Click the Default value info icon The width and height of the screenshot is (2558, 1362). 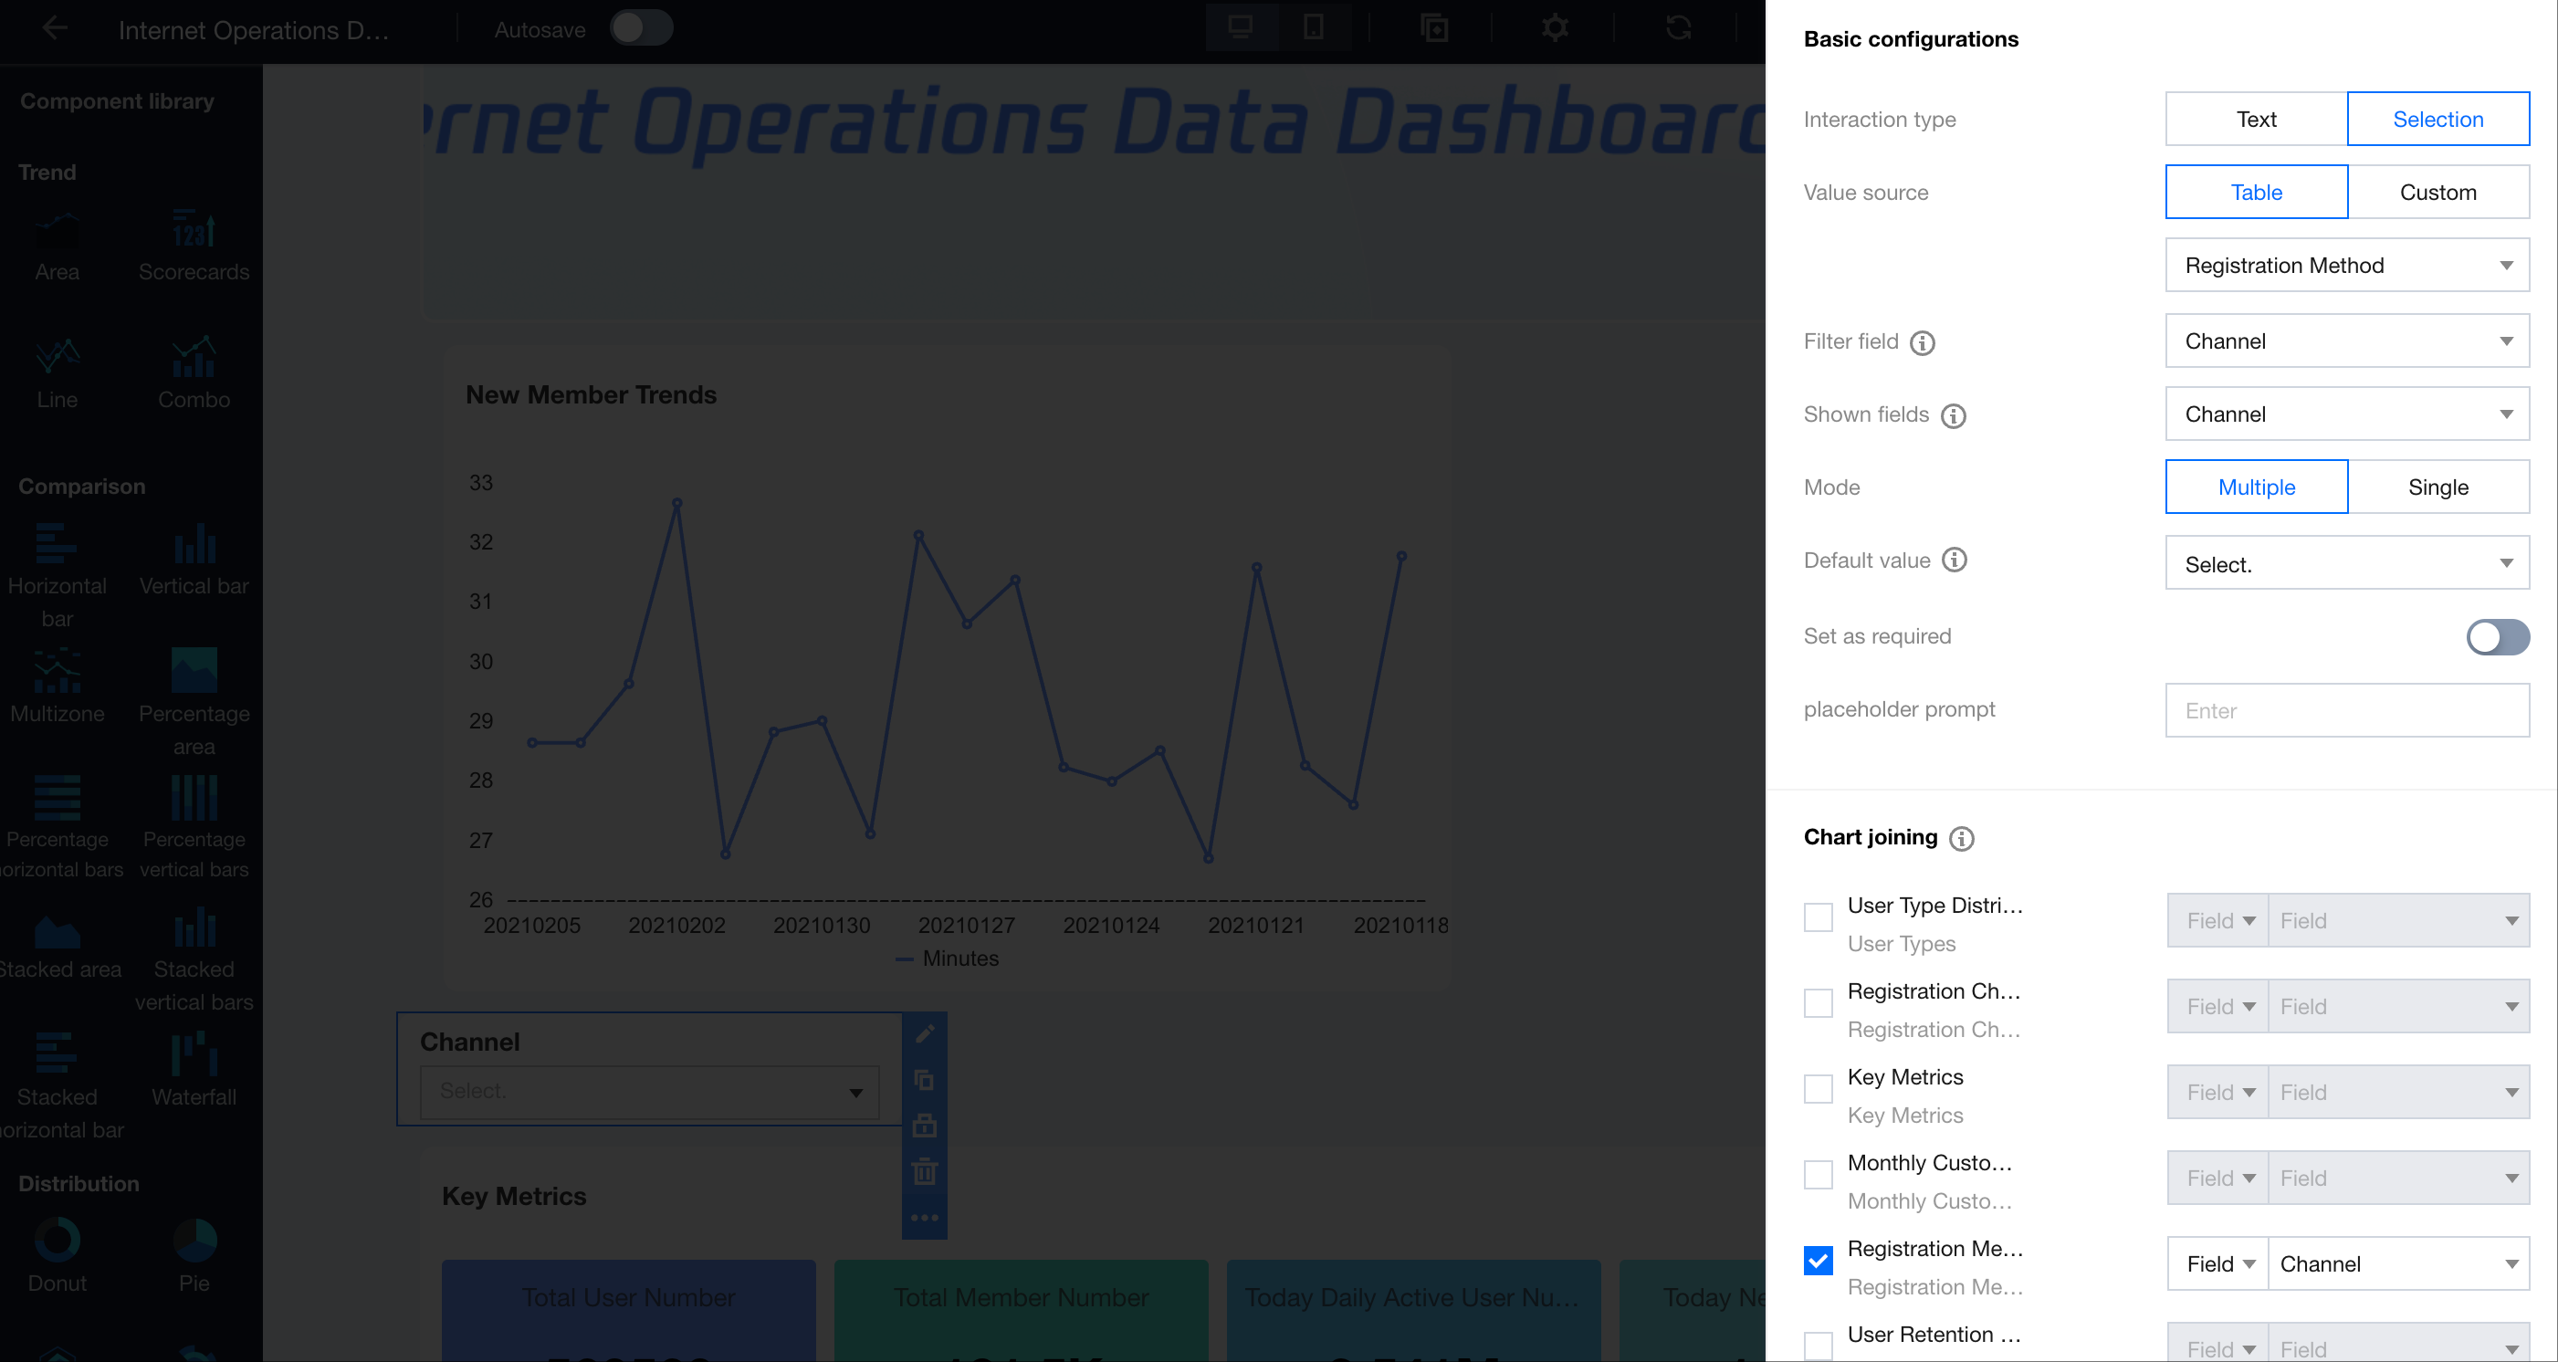coord(1954,560)
